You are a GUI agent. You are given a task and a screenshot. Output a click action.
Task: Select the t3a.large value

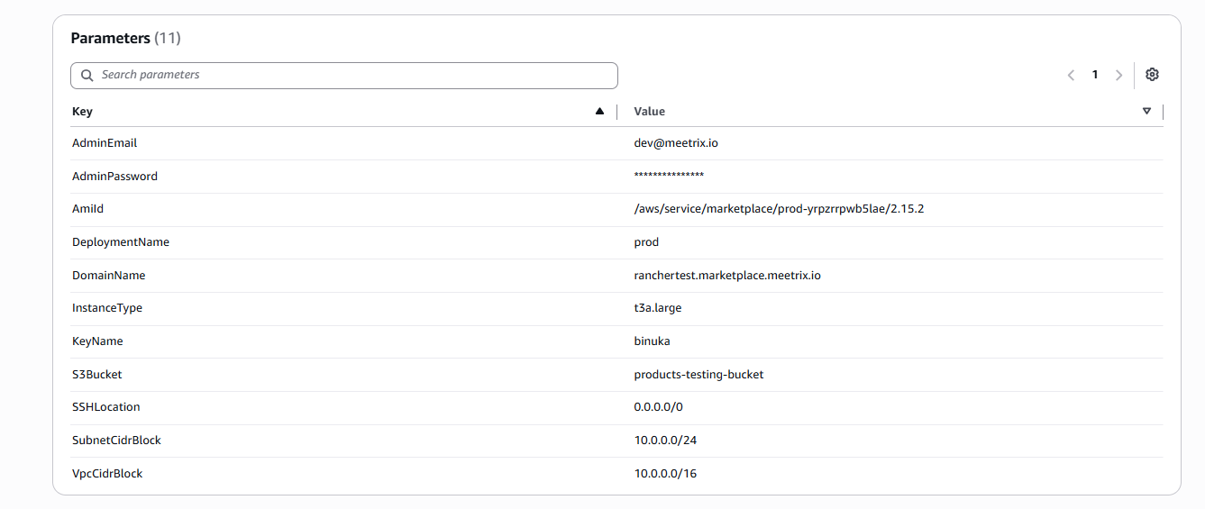click(x=658, y=308)
